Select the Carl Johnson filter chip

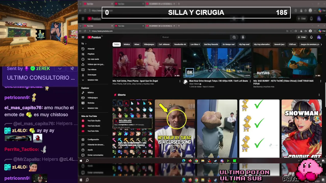(164, 44)
